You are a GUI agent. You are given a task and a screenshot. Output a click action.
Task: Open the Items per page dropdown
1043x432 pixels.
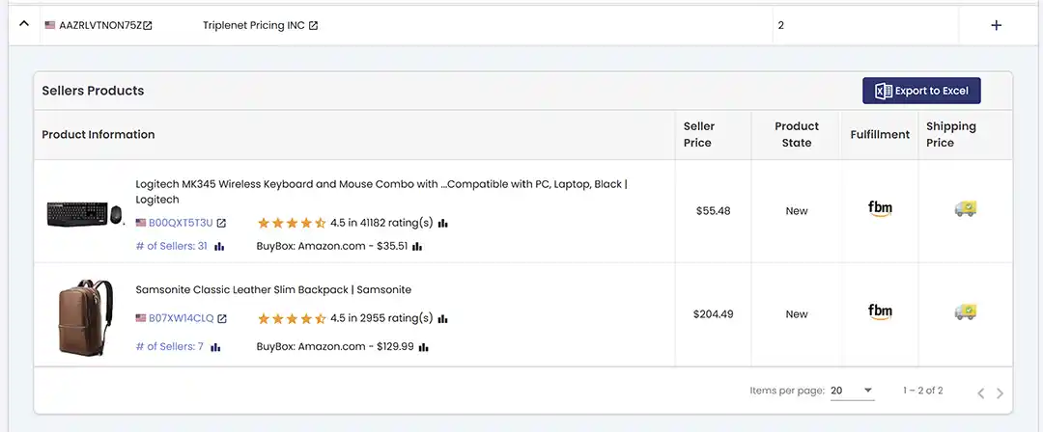[852, 391]
